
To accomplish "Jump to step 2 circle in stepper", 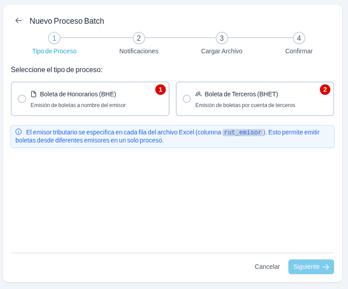I will (x=139, y=38).
